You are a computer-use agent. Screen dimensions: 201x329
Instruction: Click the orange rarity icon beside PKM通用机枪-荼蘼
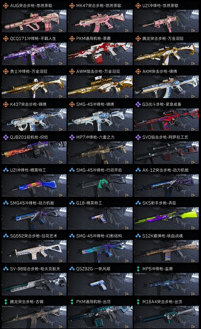click(72, 38)
